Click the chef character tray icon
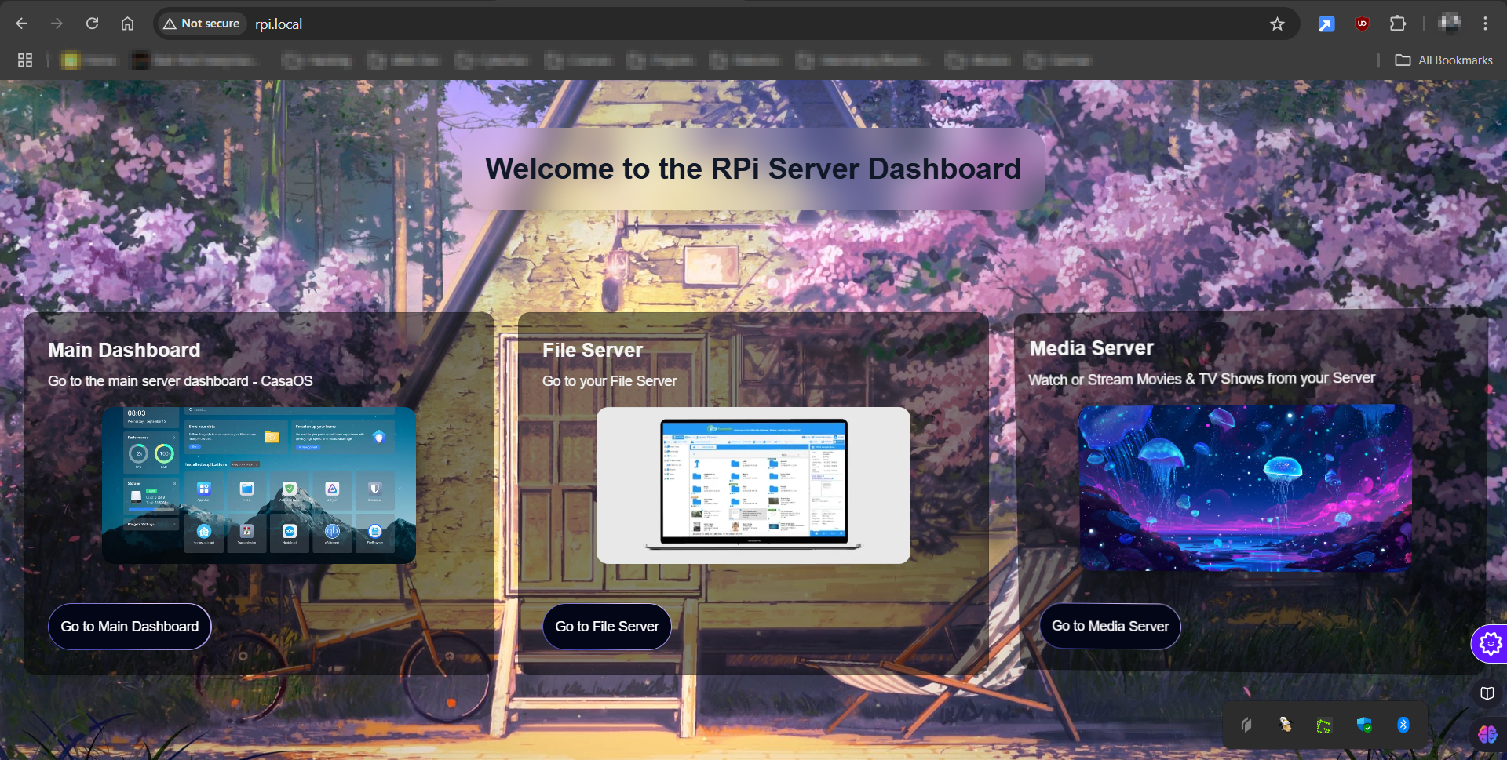The width and height of the screenshot is (1507, 760). click(1285, 725)
